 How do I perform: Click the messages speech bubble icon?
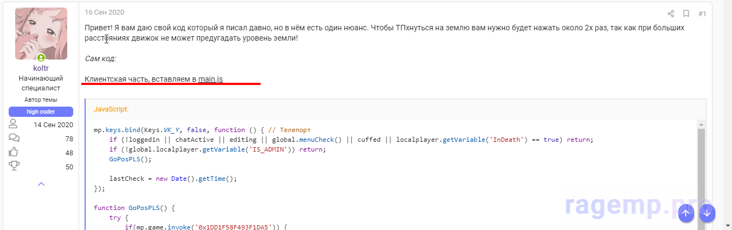coord(14,139)
